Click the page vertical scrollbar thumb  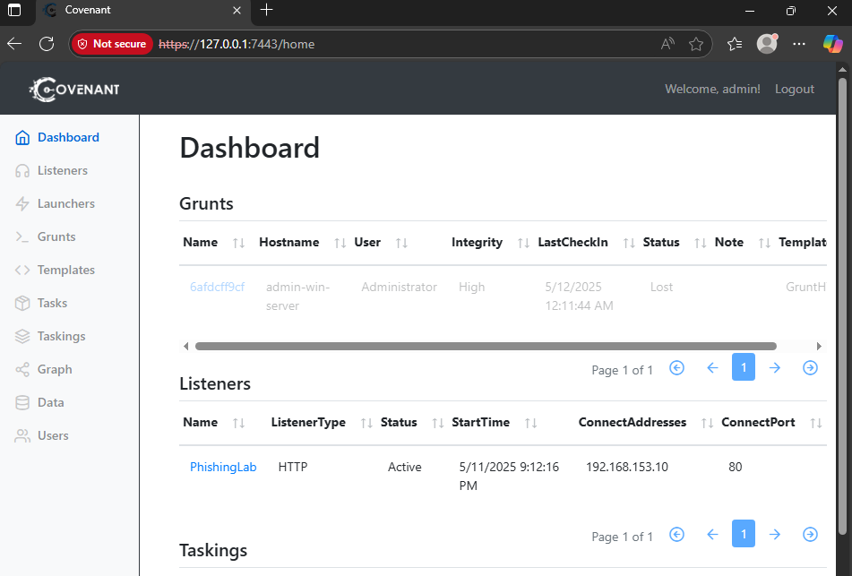842,307
